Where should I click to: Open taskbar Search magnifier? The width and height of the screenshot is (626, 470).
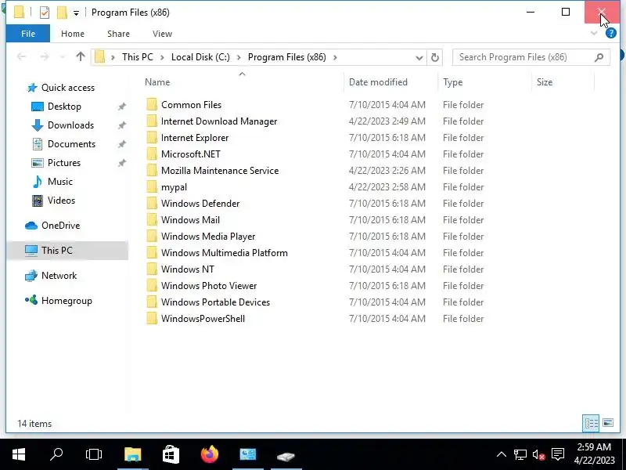click(56, 454)
